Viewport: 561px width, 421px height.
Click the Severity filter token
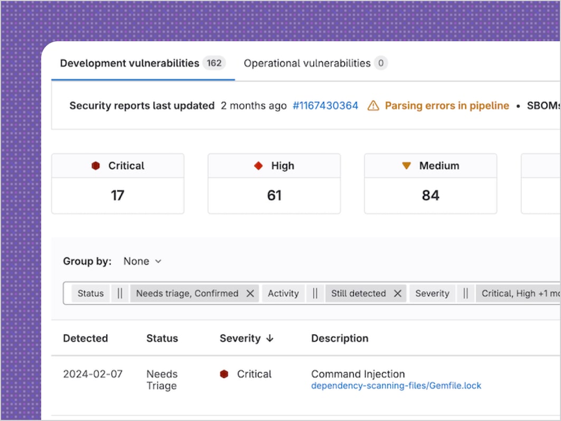click(432, 294)
